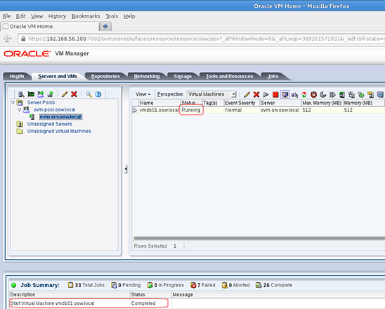Click the red power Kill icon

(x=313, y=94)
